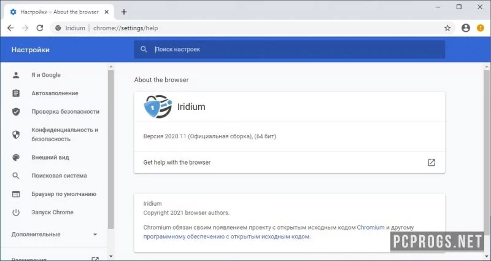Open Автозаполнение settings section
Viewport: 491px width, 261px height.
click(x=55, y=93)
